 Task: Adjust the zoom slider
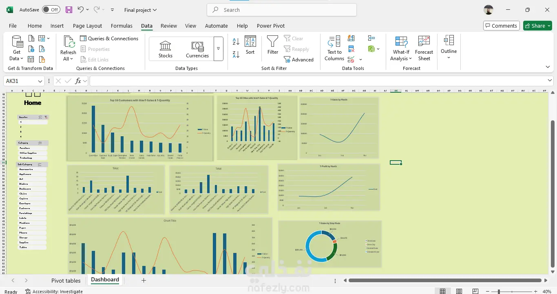click(x=499, y=292)
